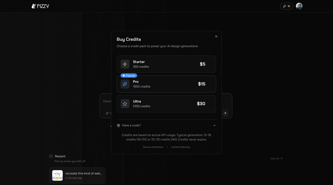333x185 pixels.
Task: Open the recent project thumbnail
Action: tap(57, 175)
